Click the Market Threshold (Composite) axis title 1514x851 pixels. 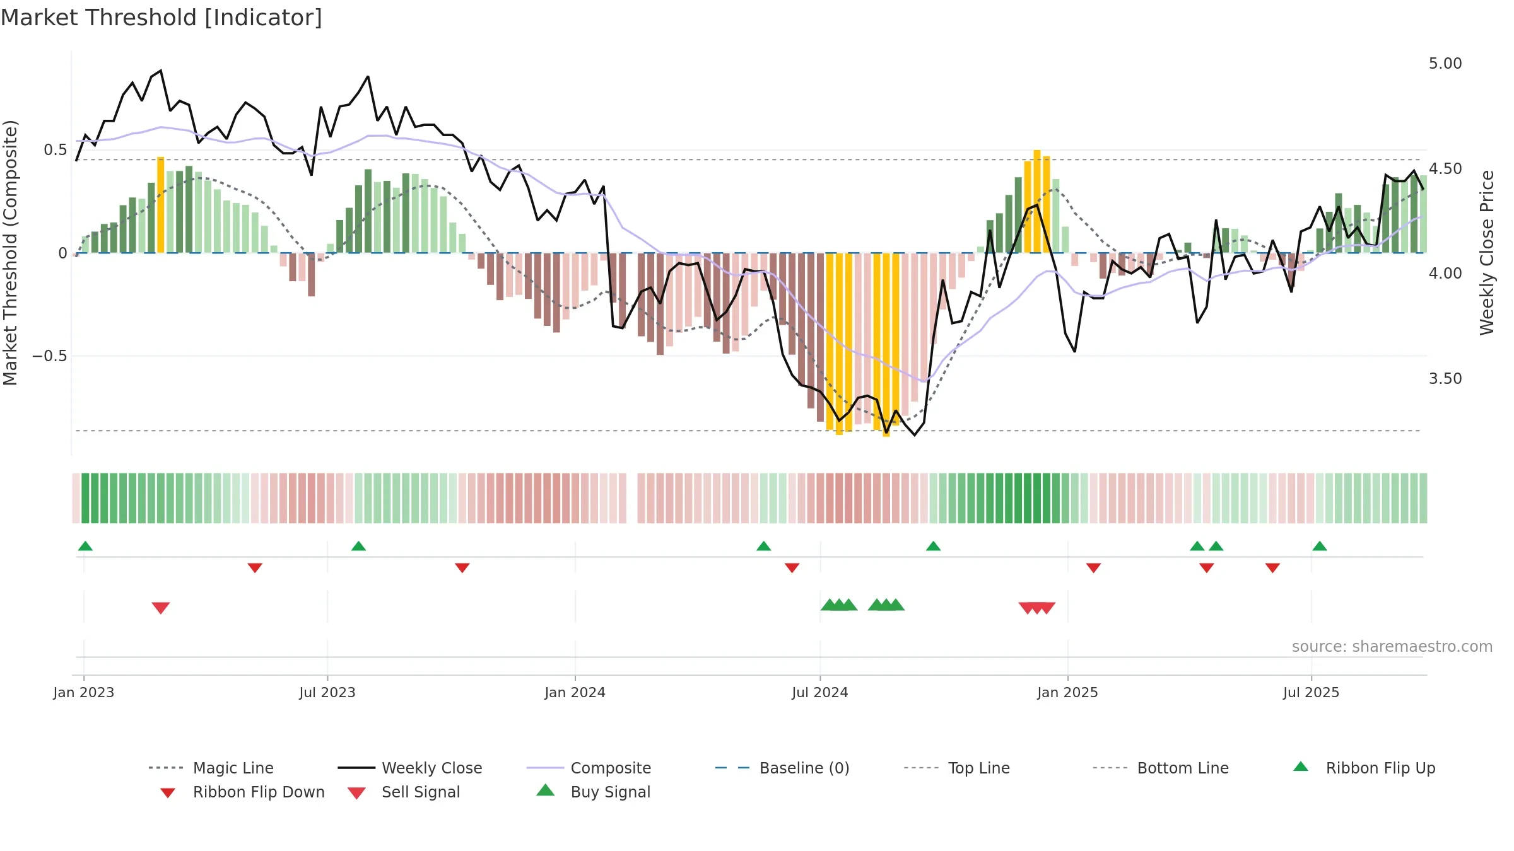click(x=10, y=253)
